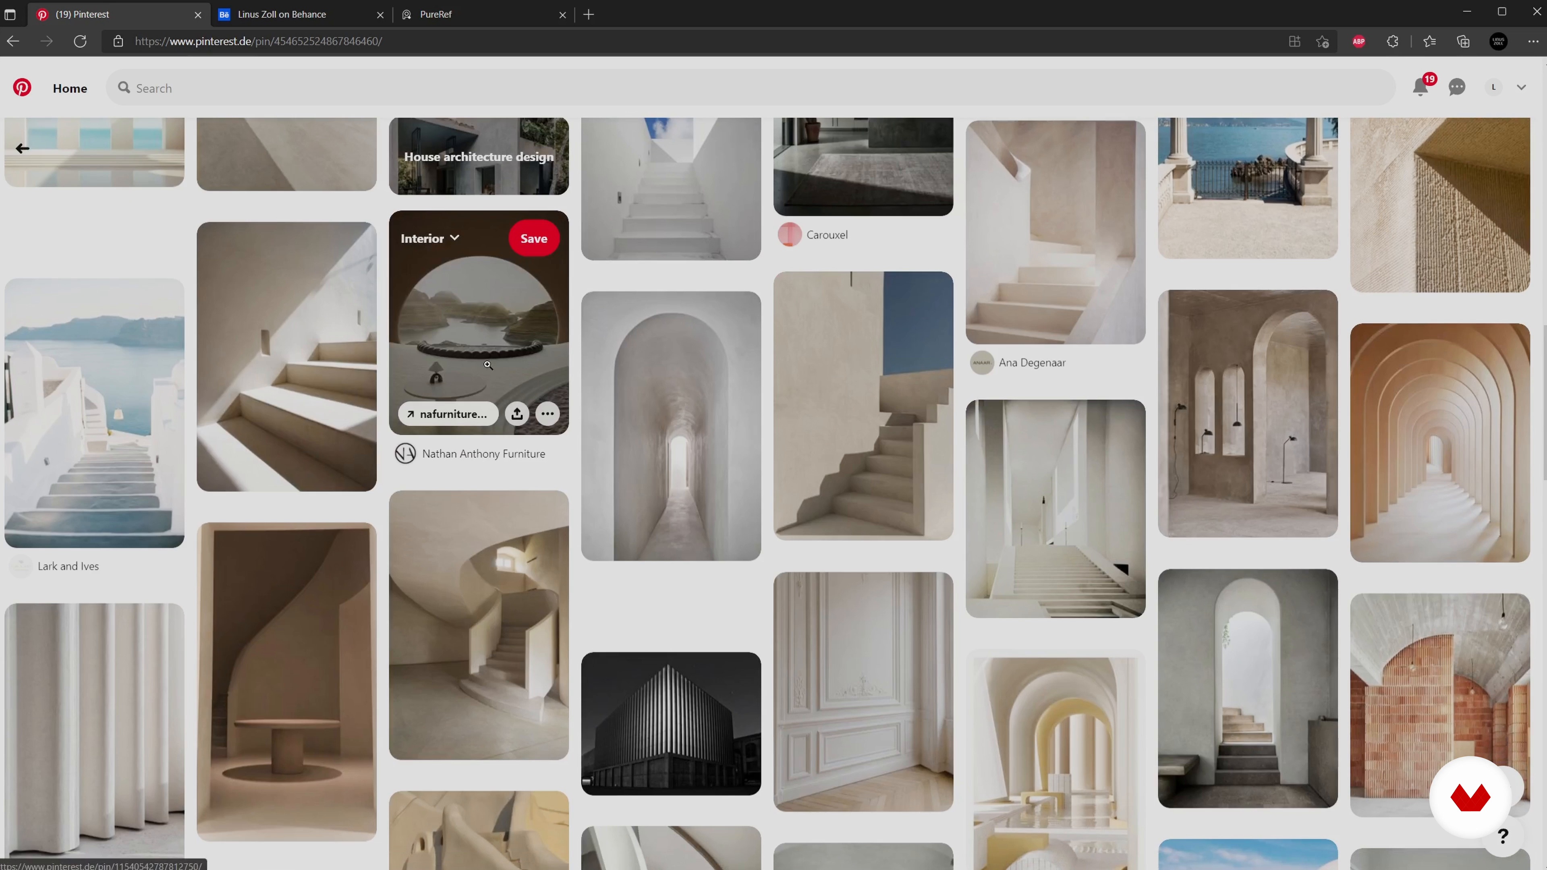Click the back arrow over the pin feed
Screen dimensions: 1547x870
(22, 148)
